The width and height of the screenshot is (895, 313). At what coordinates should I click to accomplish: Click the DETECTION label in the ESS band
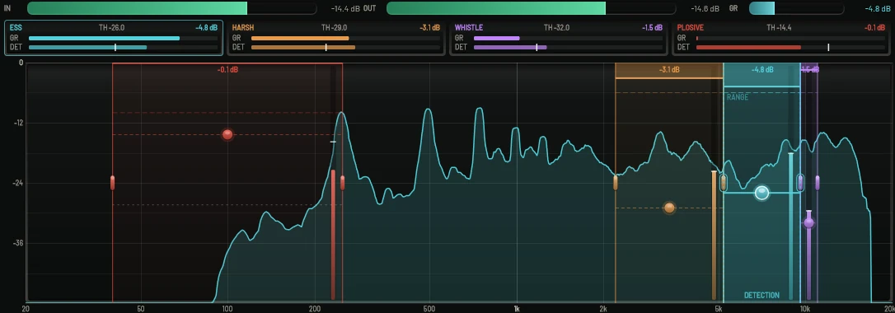click(x=761, y=296)
